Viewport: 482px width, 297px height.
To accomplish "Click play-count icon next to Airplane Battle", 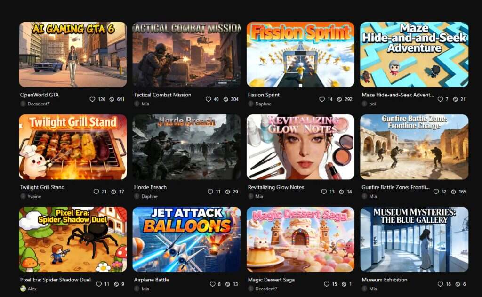I will 227,284.
